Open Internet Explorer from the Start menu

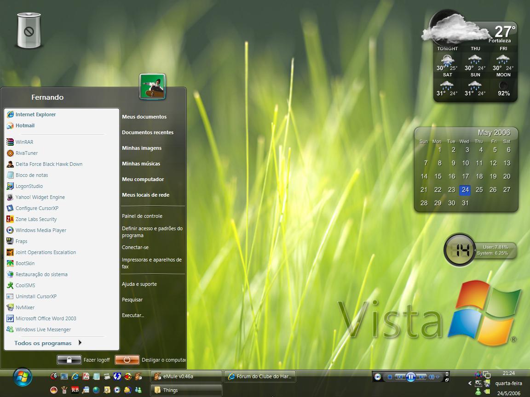click(x=31, y=114)
